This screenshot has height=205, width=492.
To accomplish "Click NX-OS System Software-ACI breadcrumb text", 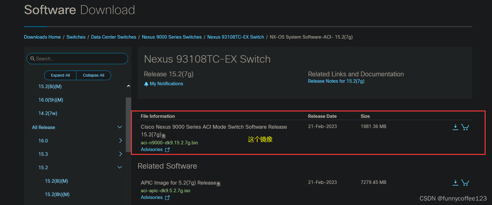I will pyautogui.click(x=311, y=37).
